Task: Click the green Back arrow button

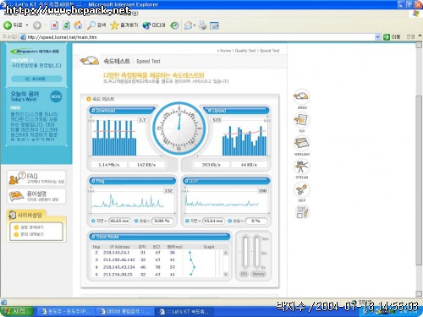Action: (14, 25)
